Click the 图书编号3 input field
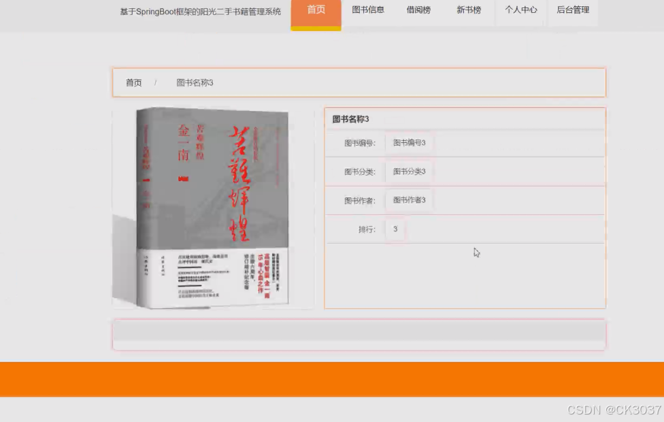 click(408, 143)
